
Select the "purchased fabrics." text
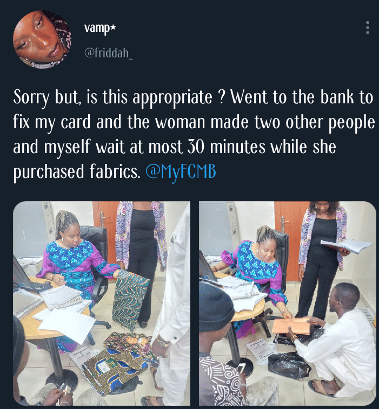tap(77, 171)
